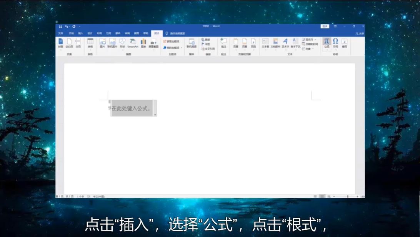Switch to the 开始 (Home) tab

coord(71,33)
